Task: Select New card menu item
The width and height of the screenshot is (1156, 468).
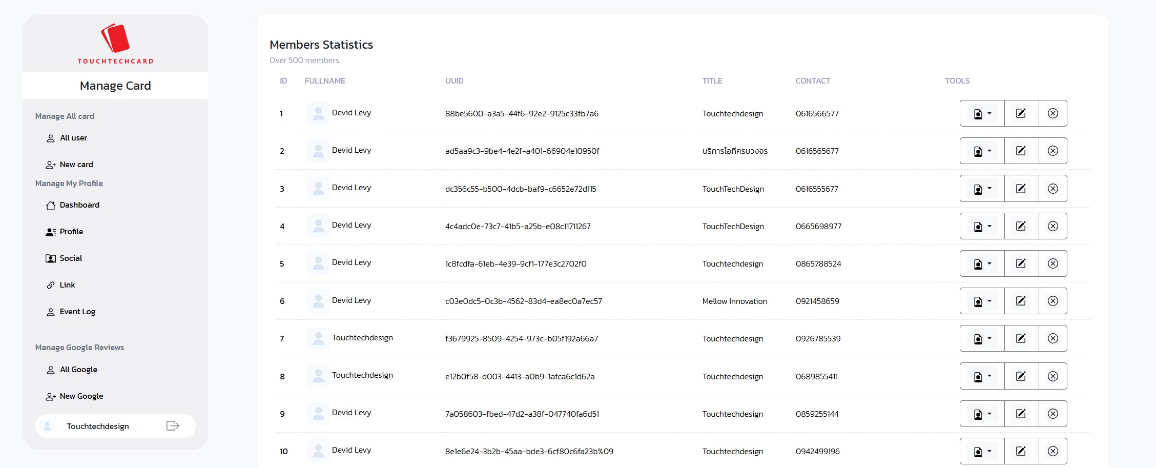Action: [76, 165]
